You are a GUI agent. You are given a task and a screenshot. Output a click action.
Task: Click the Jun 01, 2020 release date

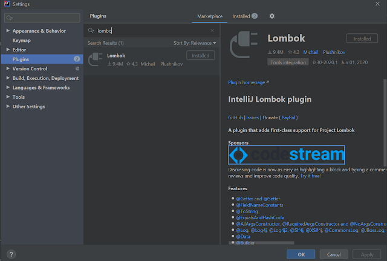pyautogui.click(x=354, y=62)
